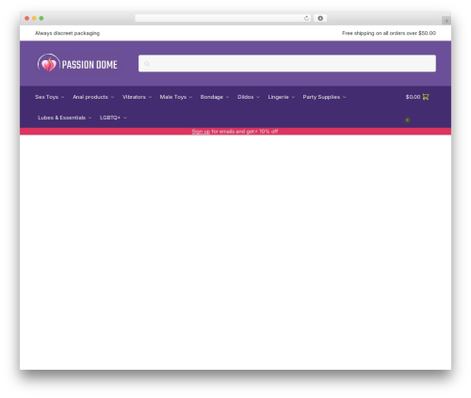This screenshot has height=398, width=471.
Task: Minimize window with yellow button
Action: coord(34,19)
